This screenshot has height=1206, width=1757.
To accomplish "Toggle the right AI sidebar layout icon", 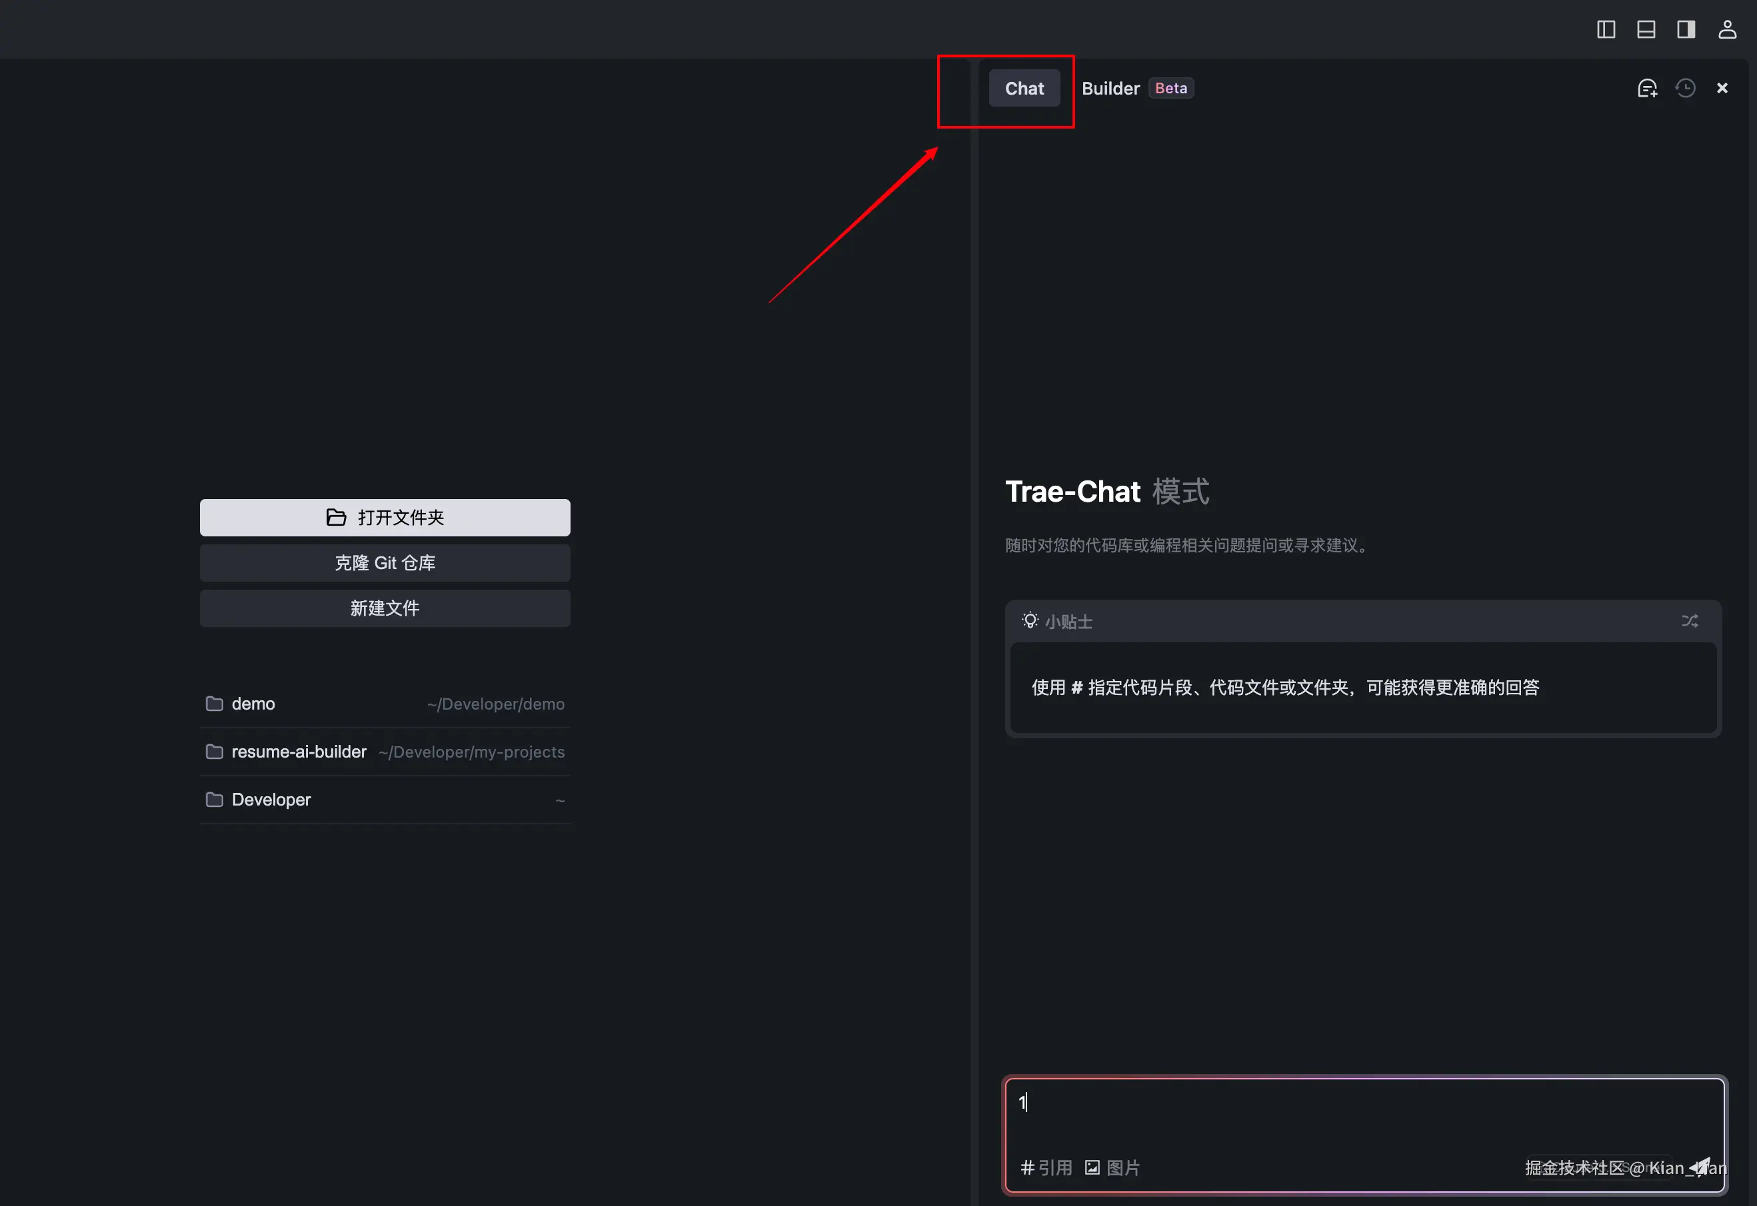I will [x=1686, y=29].
